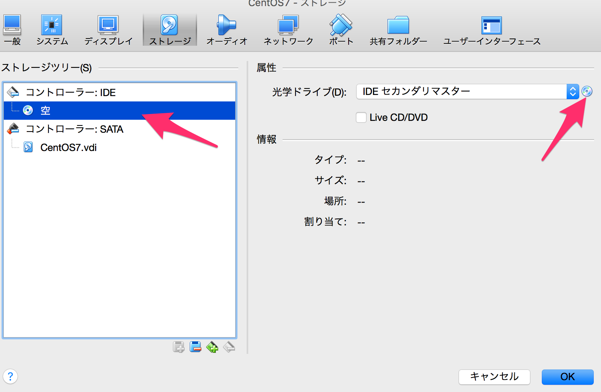Open the 共有フォルダー folder icon
Screen dimensions: 601x392
coord(398,25)
